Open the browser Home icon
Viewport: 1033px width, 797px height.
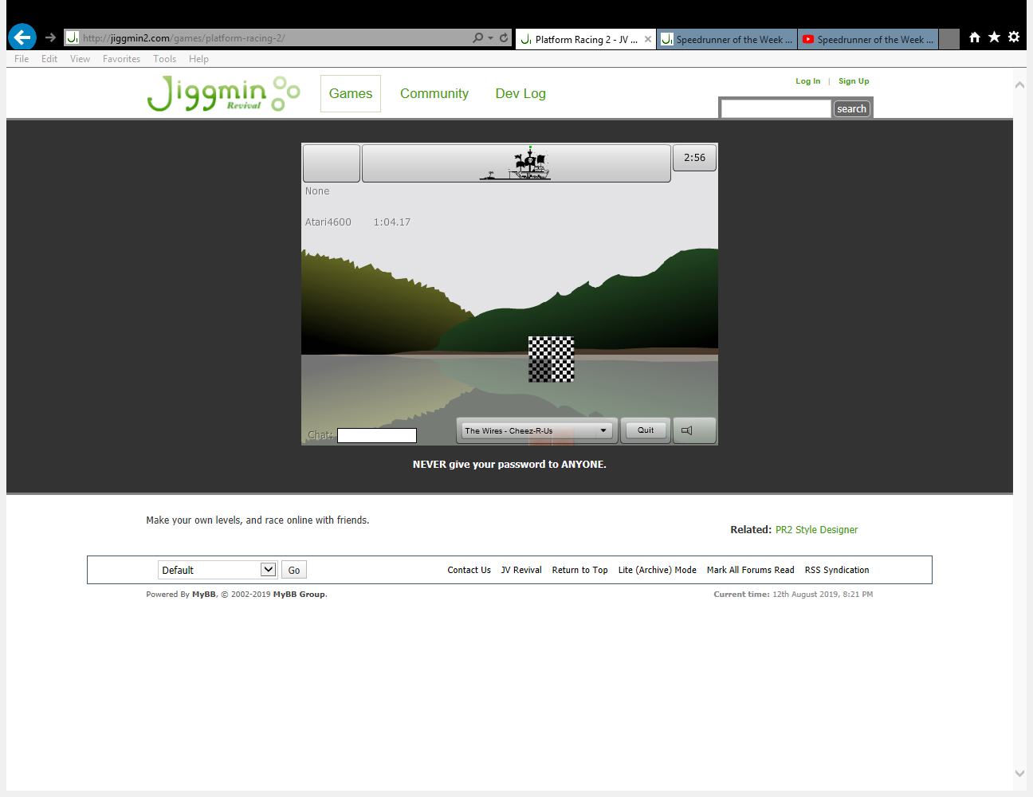click(x=974, y=37)
